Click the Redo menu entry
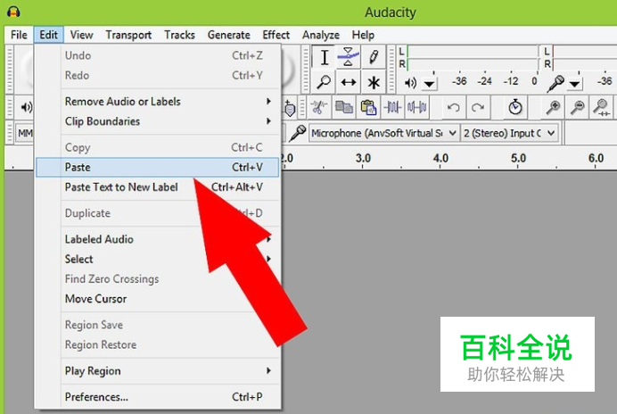 [158, 75]
